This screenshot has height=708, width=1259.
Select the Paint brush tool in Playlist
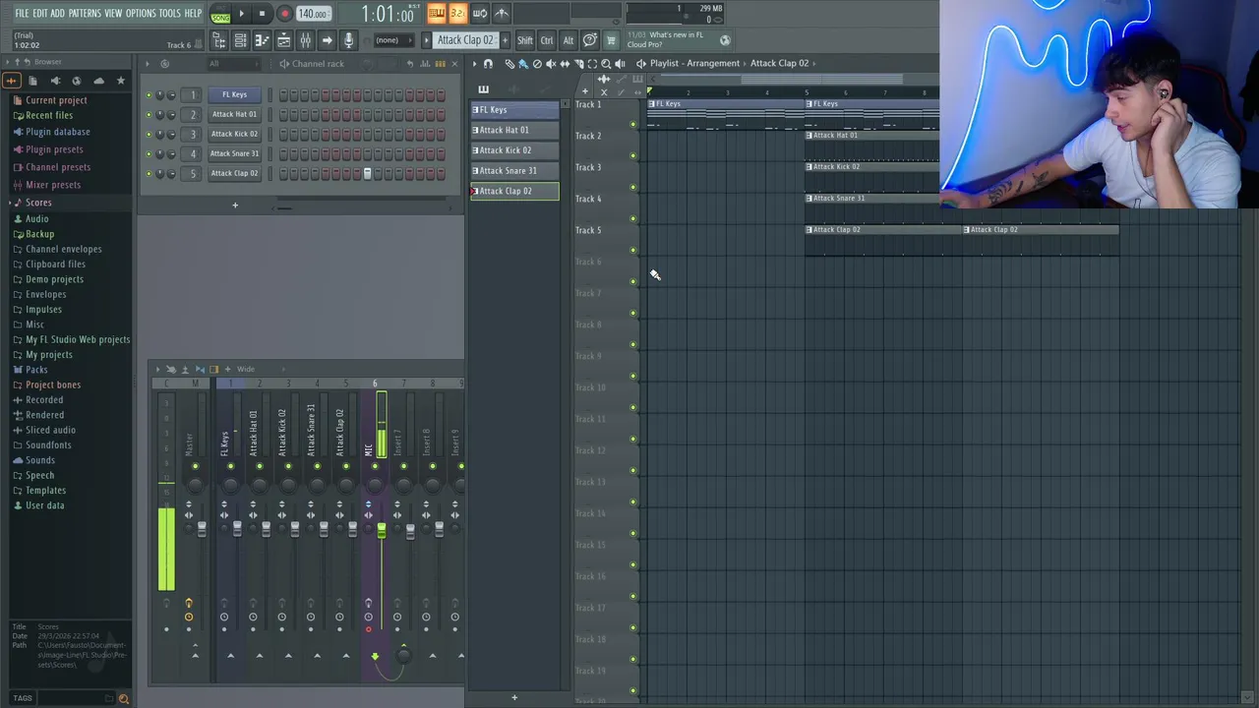[x=523, y=63]
